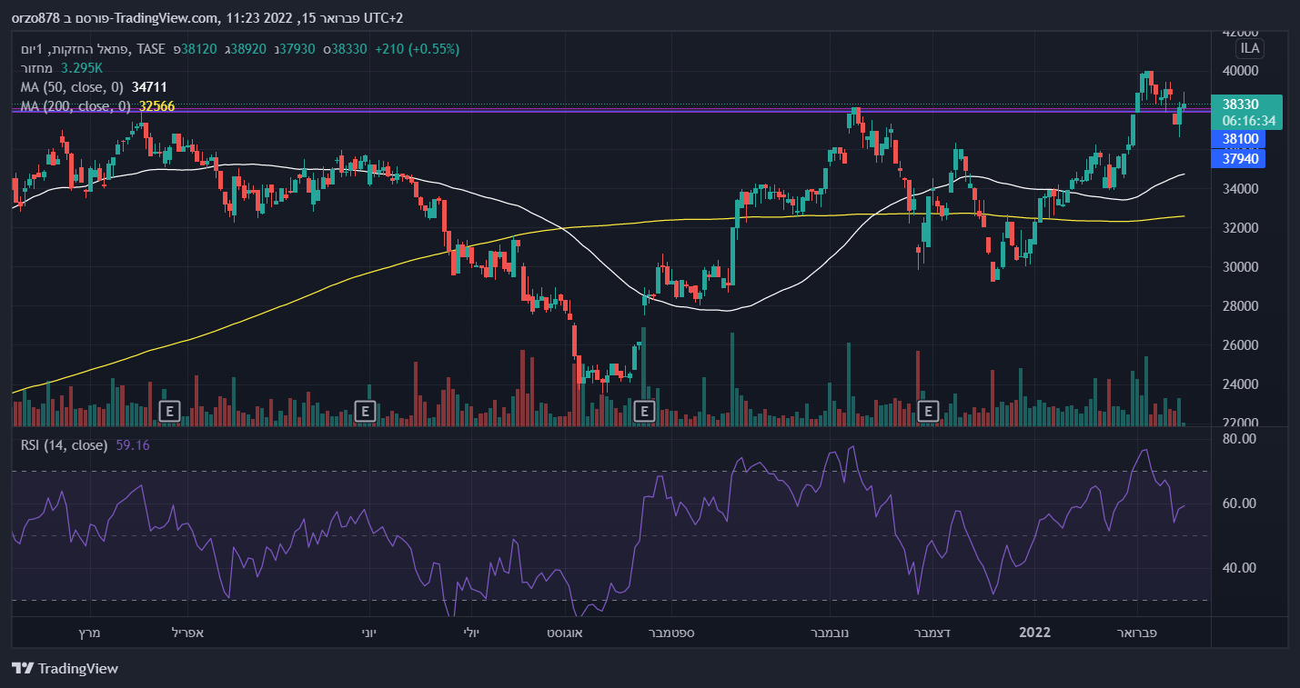Select the MA (200, close, 0) indicator label

(76, 106)
